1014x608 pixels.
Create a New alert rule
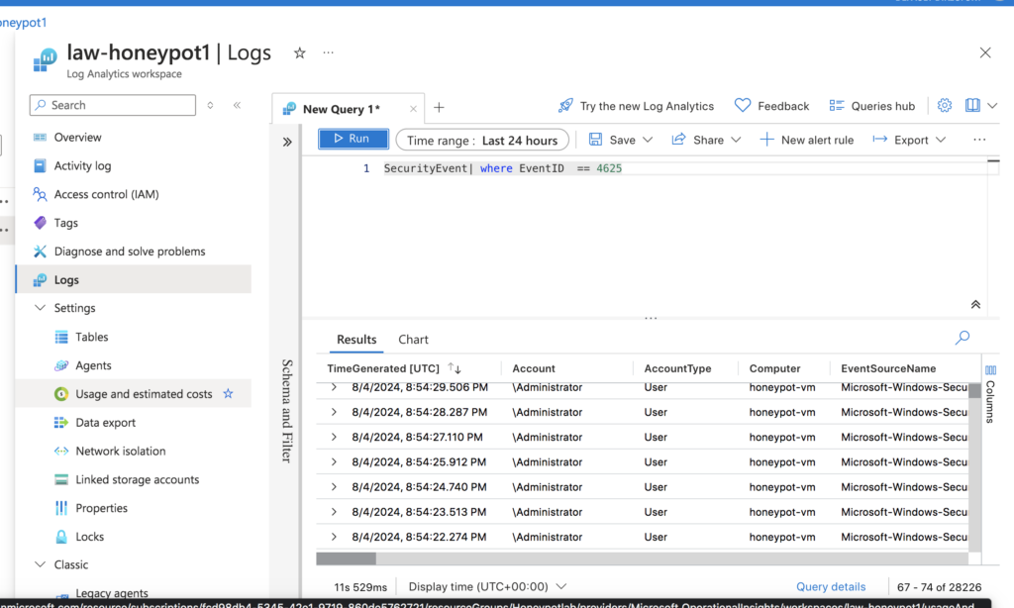click(806, 140)
